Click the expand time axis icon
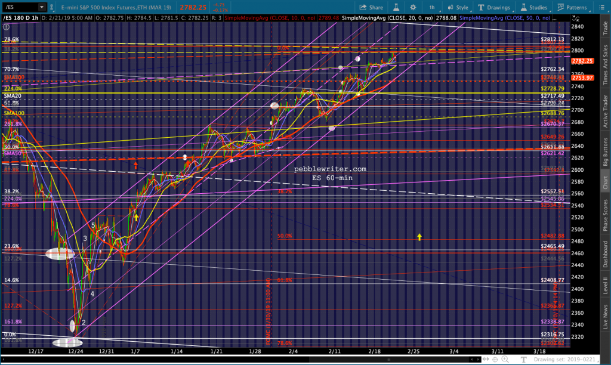The image size is (611, 365). pos(486,359)
